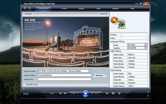Jump to next chapter icon
Screen dimensions: 166x104
click(97, 93)
